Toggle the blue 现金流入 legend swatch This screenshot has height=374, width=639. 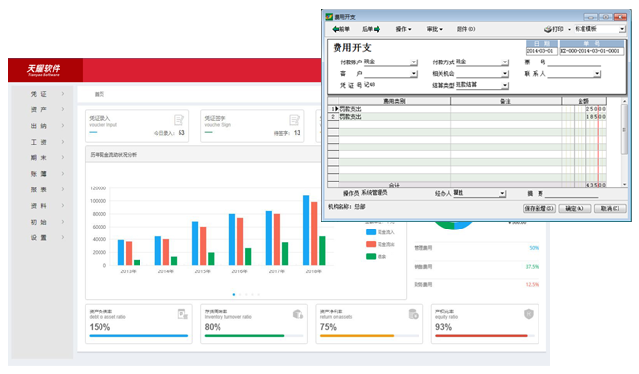pos(371,232)
